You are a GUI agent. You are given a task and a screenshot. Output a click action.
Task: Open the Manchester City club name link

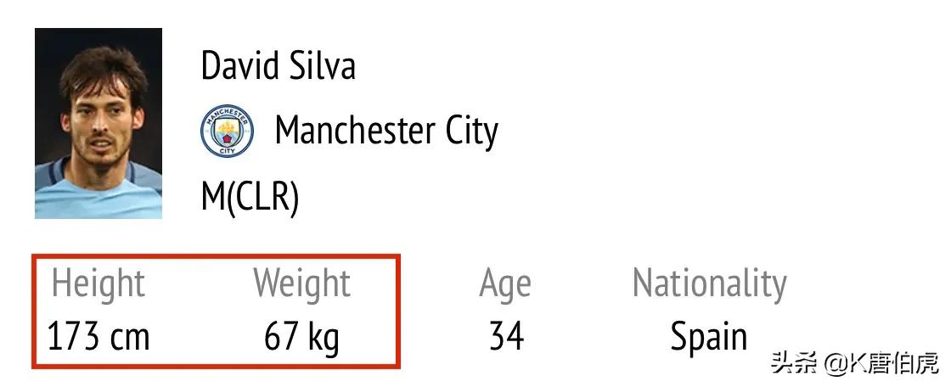coord(386,131)
